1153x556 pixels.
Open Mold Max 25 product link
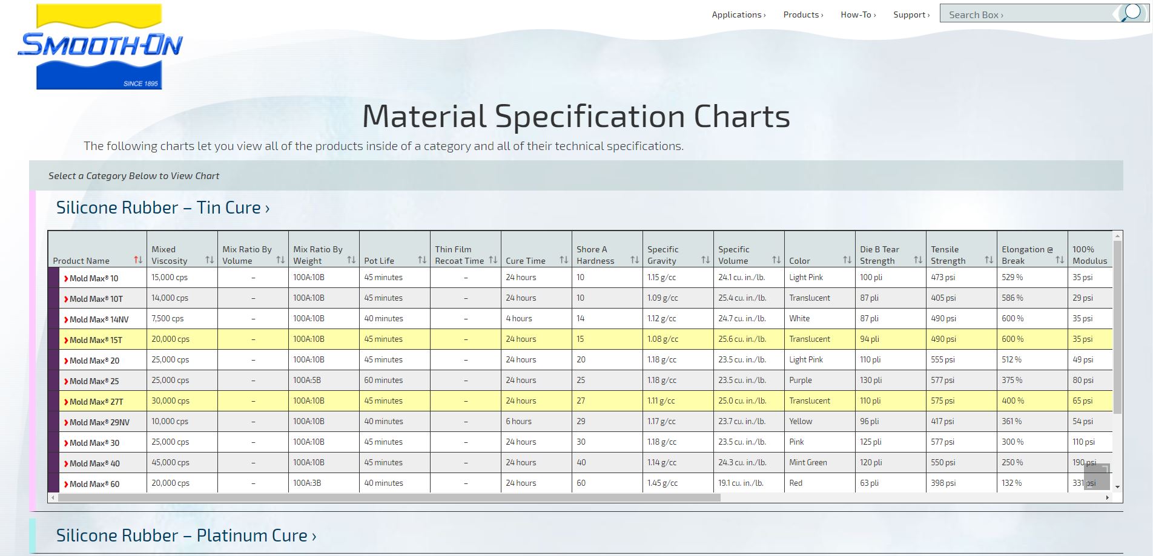click(x=91, y=381)
